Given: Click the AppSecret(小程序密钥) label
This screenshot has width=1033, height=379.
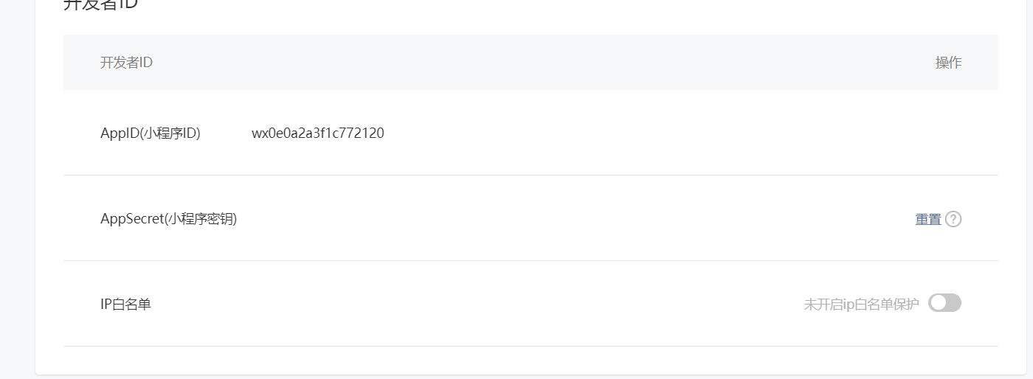Looking at the screenshot, I should [169, 219].
